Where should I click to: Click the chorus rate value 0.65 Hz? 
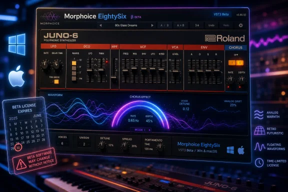click(x=133, y=120)
